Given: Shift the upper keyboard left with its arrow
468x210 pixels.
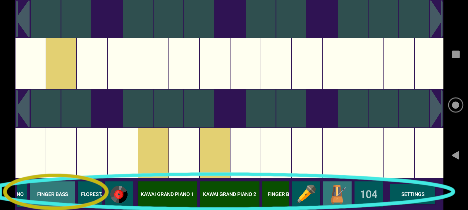Looking at the screenshot, I should point(23,19).
